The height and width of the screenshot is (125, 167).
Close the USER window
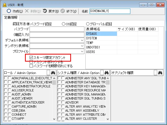click(x=160, y=5)
